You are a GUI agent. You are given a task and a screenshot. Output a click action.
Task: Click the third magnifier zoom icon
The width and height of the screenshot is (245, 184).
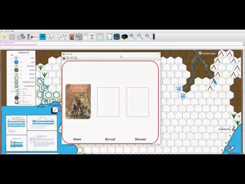[x=148, y=37]
